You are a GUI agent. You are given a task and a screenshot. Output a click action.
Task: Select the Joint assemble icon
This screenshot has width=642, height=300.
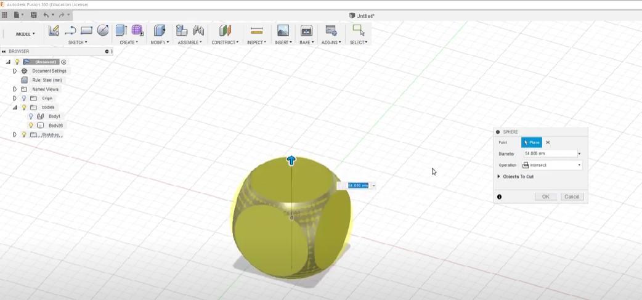pyautogui.click(x=198, y=31)
